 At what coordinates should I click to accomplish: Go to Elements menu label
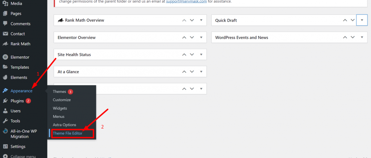[x=19, y=77]
